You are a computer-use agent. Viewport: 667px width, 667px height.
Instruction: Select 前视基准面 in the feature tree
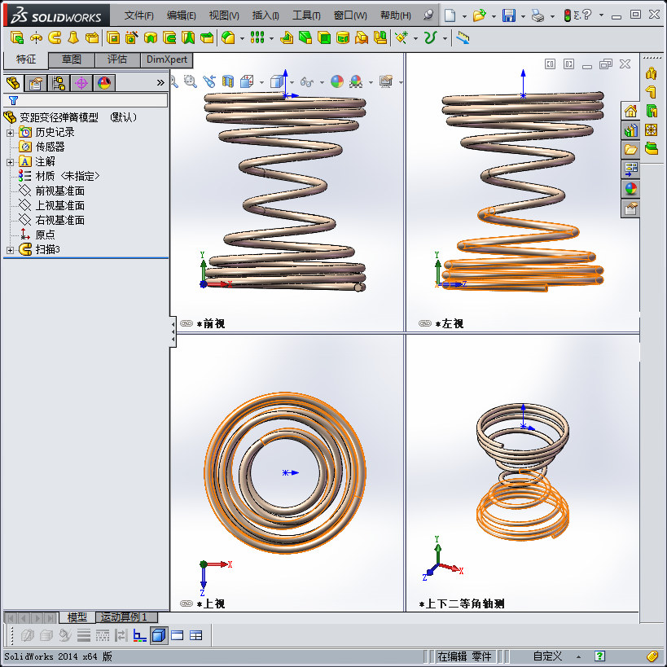[x=60, y=191]
